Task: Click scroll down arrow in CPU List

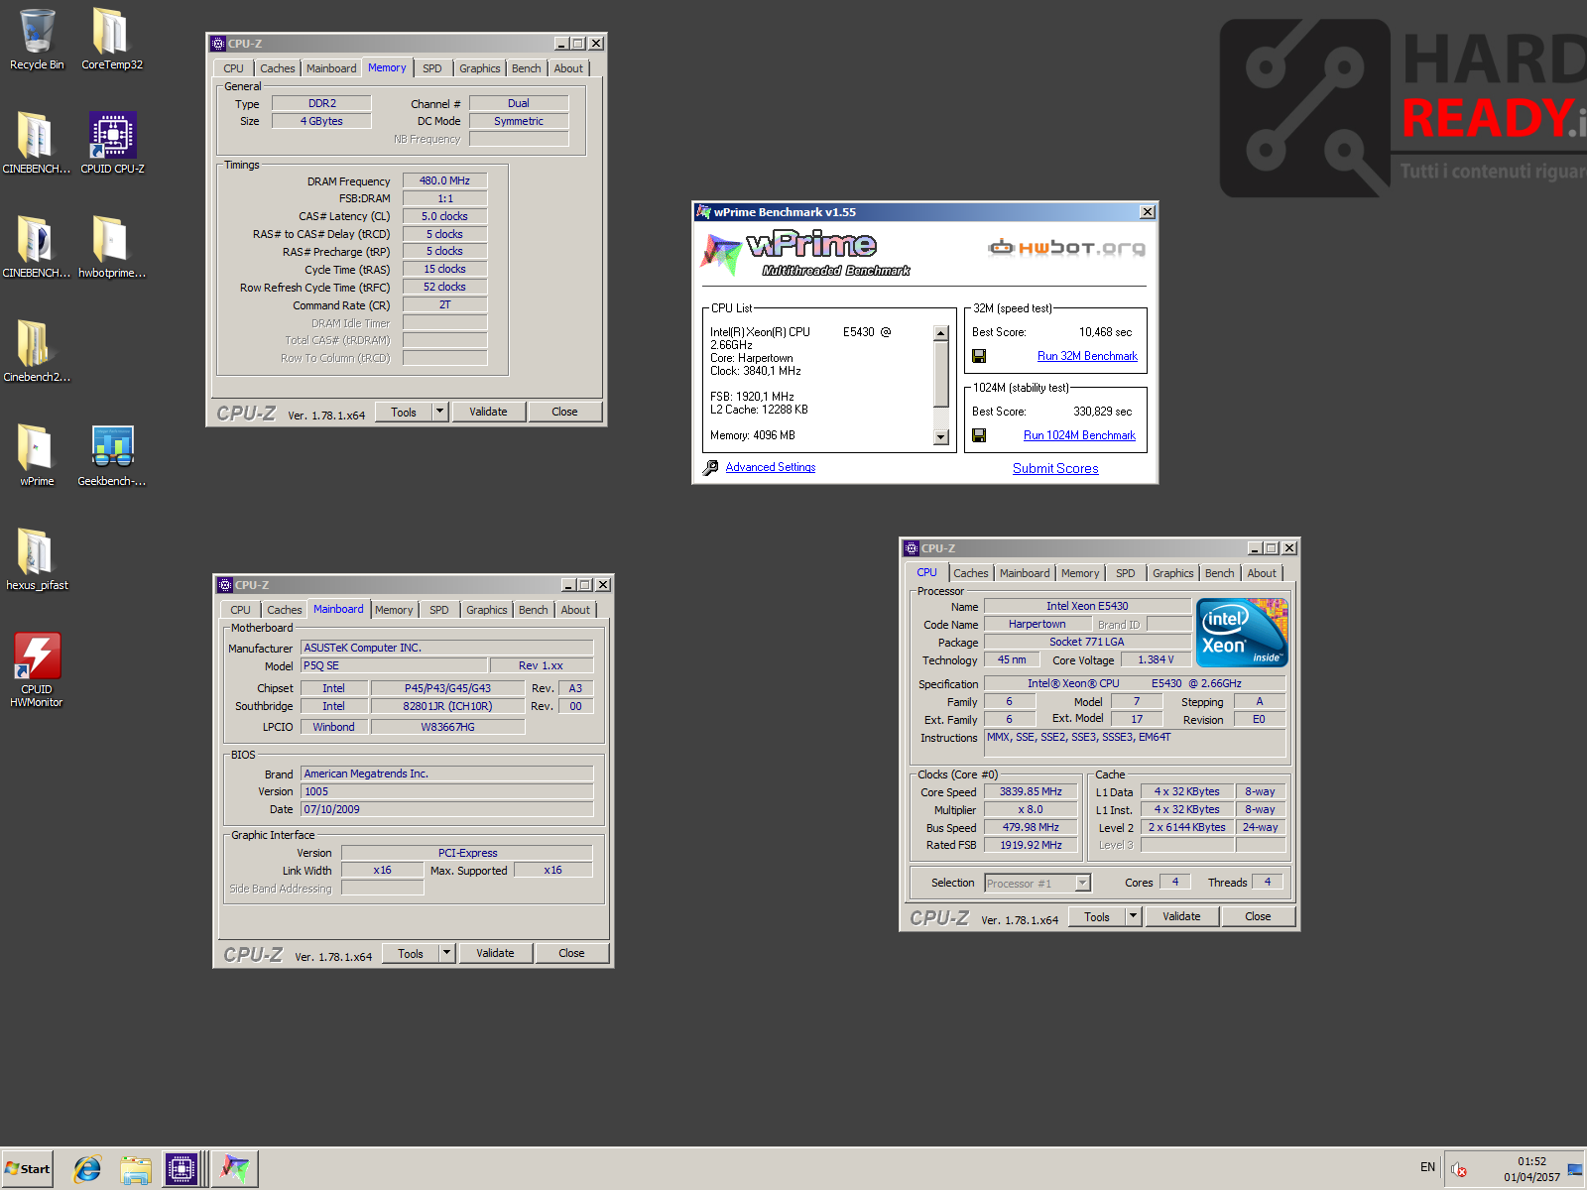Action: [941, 437]
